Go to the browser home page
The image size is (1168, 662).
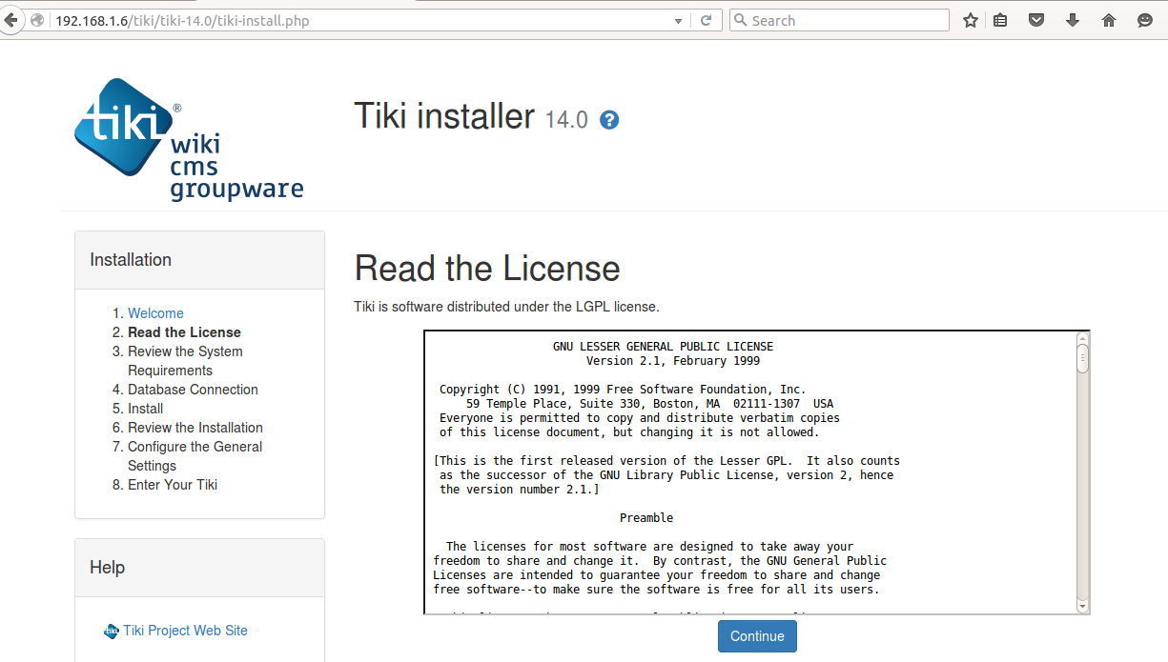click(x=1109, y=20)
